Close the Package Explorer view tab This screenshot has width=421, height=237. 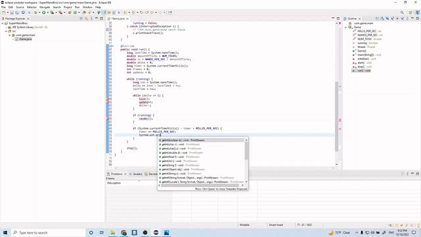pyautogui.click(x=28, y=18)
